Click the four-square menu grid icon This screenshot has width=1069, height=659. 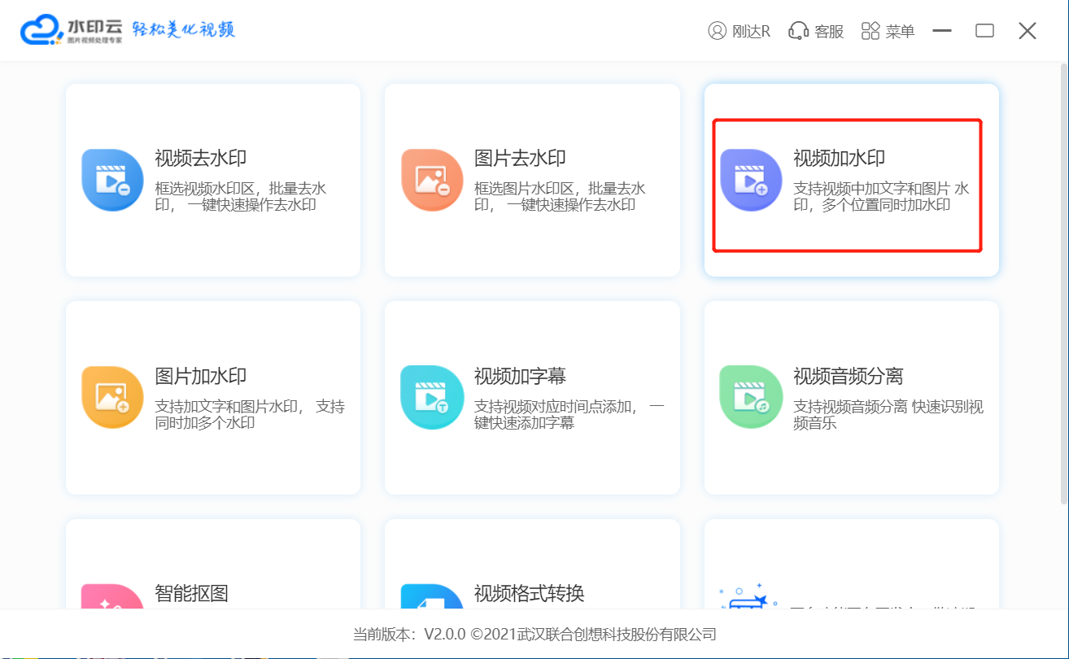870,31
